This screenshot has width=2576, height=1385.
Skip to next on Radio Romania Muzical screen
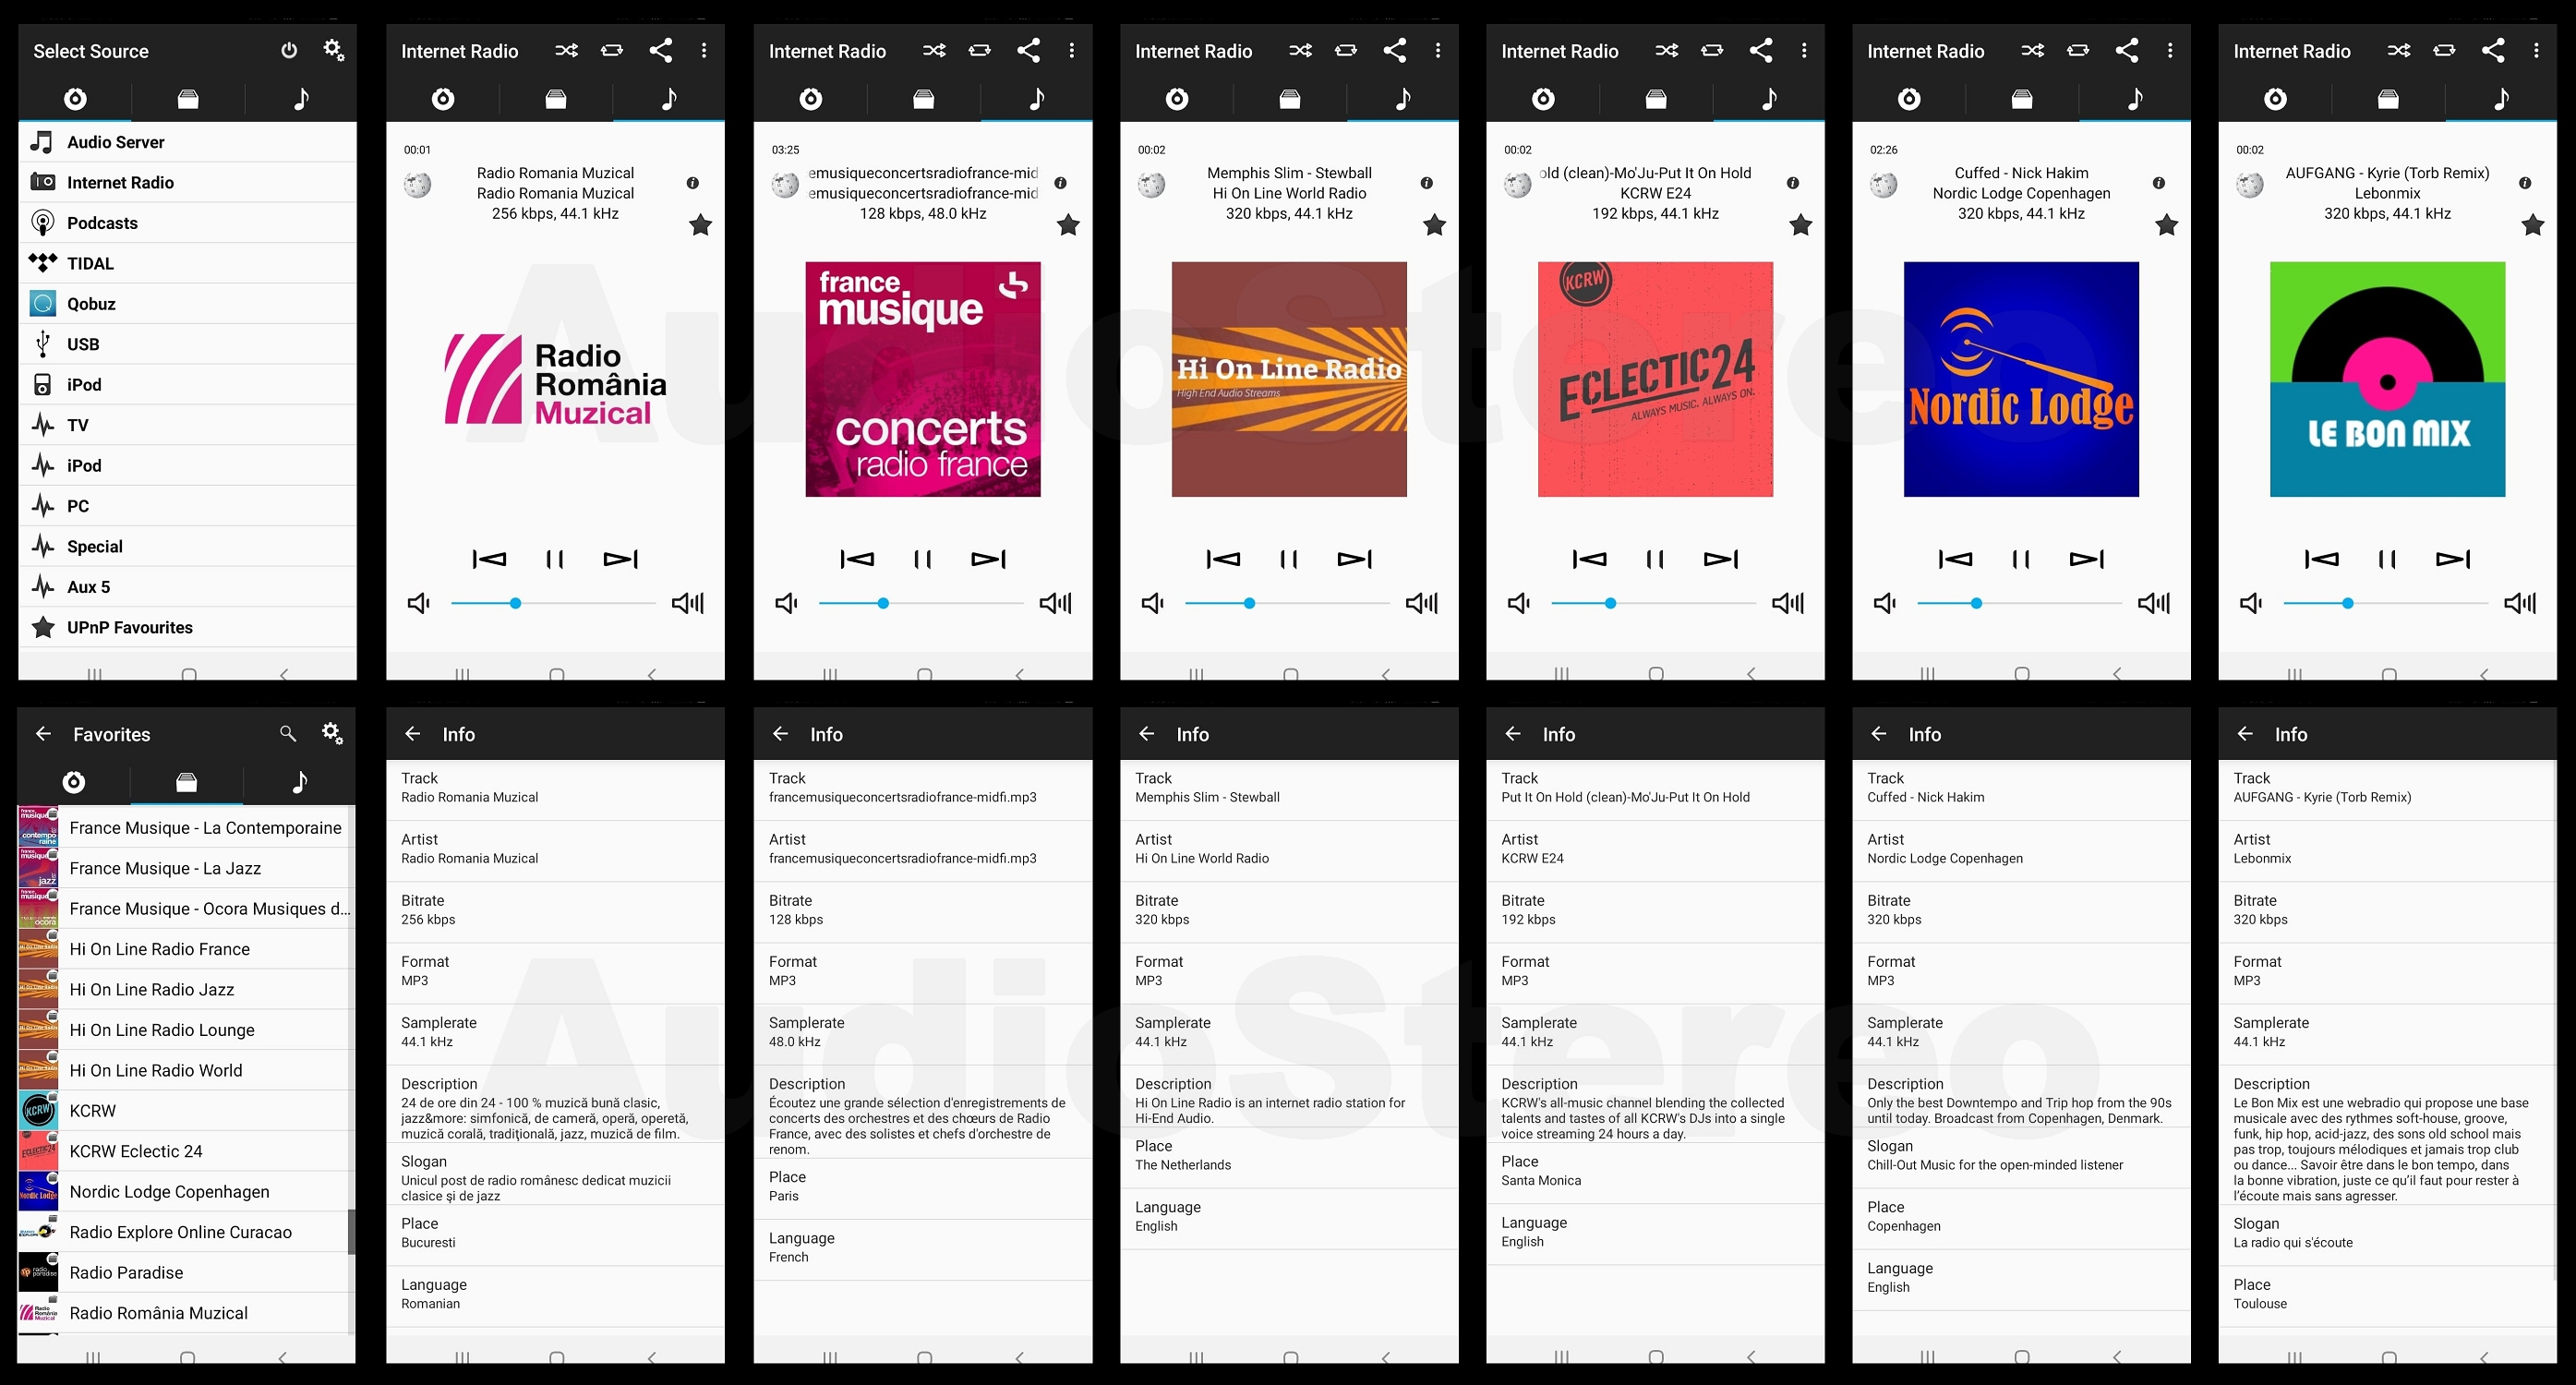[x=621, y=559]
